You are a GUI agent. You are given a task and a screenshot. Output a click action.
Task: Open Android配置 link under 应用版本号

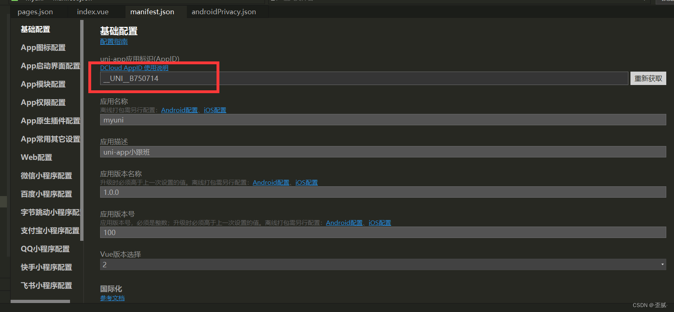coord(344,223)
